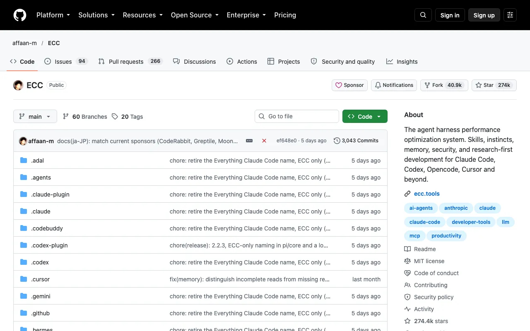This screenshot has width=530, height=331.
Task: Switch to the Actions tab
Action: point(242,61)
